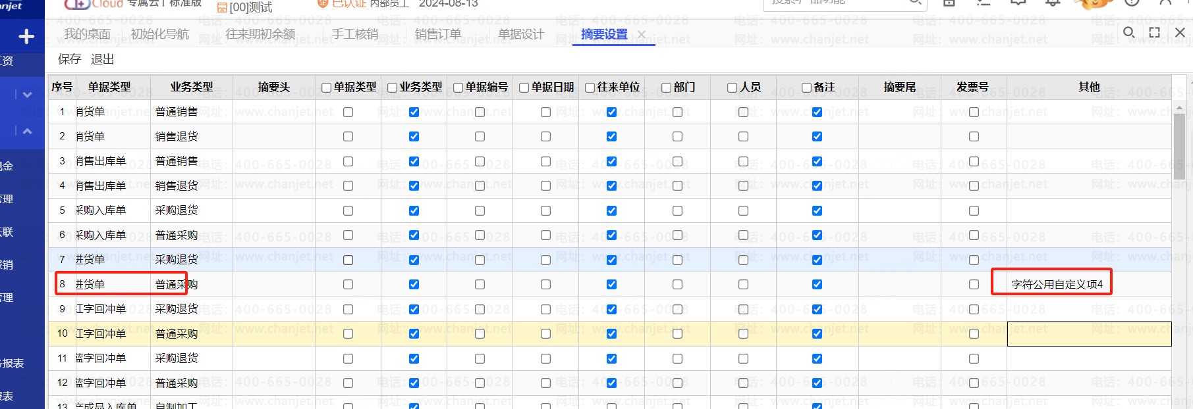Collapse the sidebar section with the up chevron
1193x409 pixels.
pos(27,131)
